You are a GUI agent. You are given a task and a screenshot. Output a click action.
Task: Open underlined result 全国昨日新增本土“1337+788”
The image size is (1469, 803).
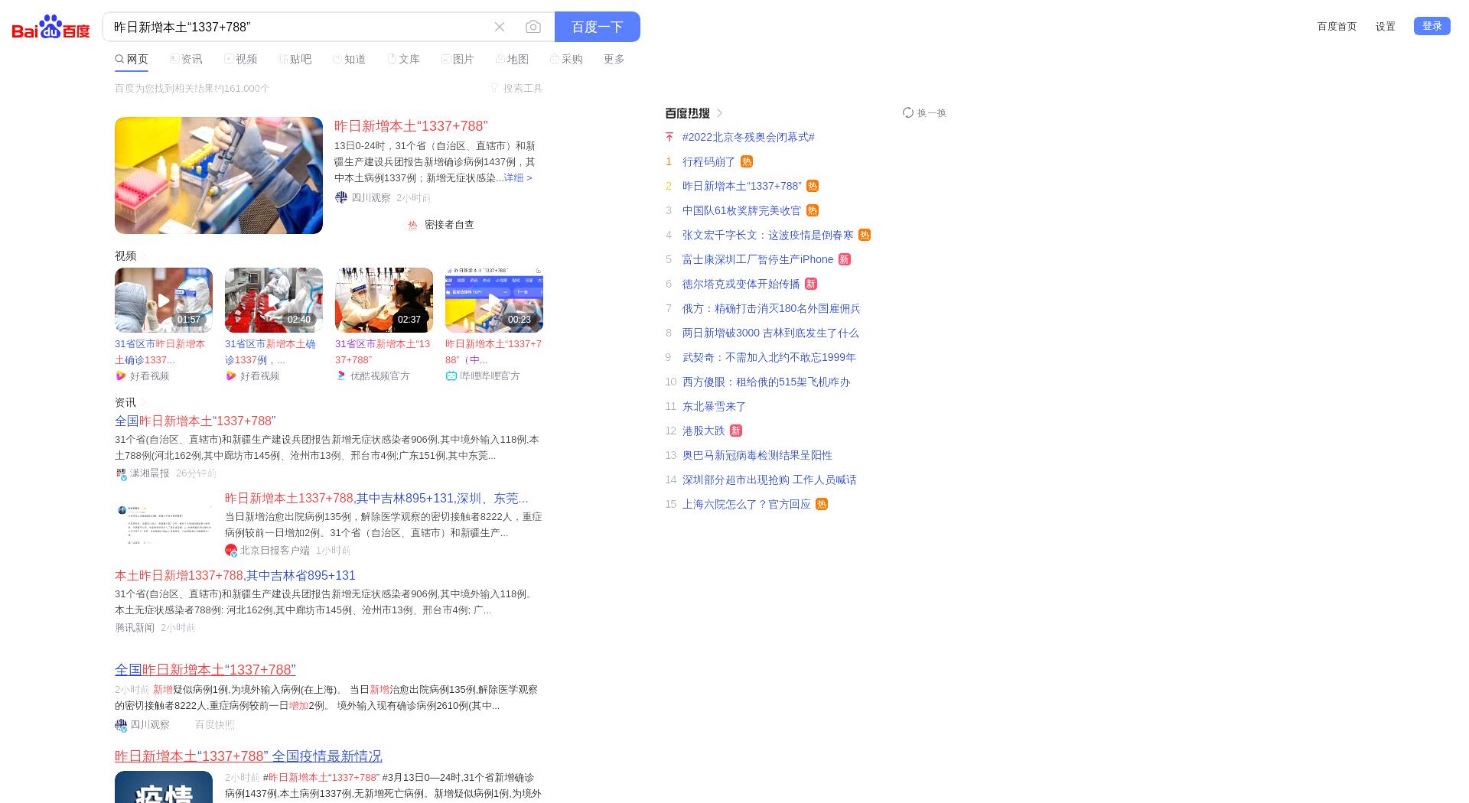205,669
